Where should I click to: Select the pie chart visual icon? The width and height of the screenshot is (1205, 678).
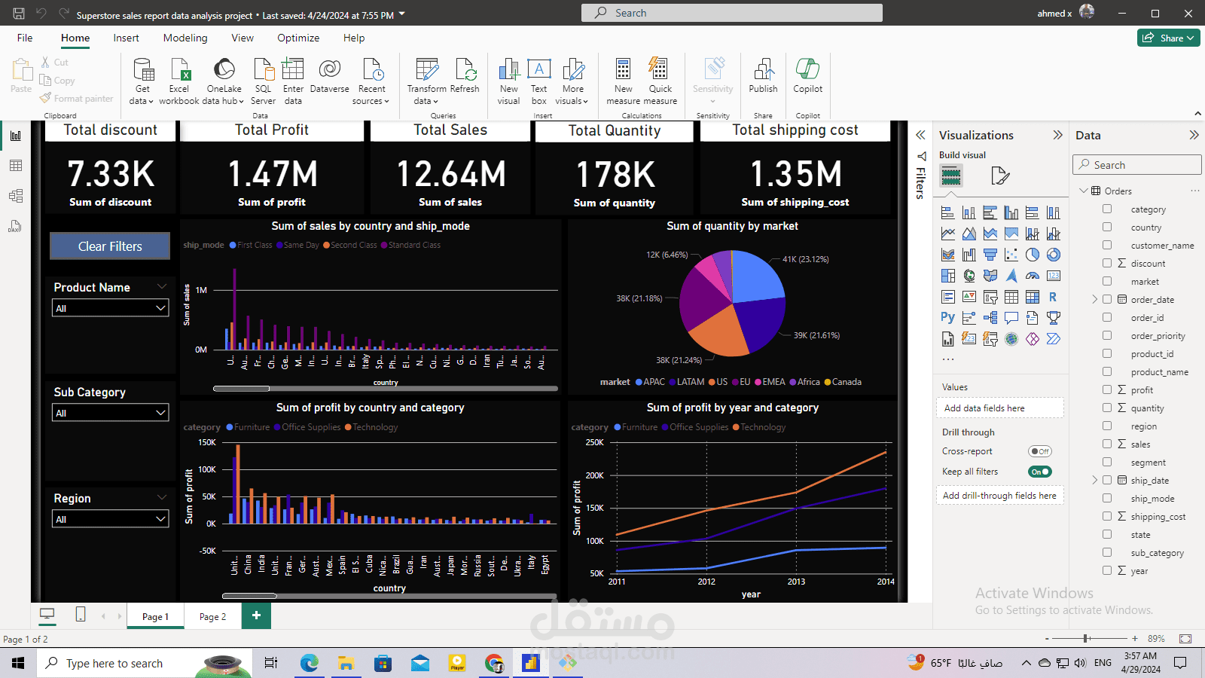(1032, 254)
